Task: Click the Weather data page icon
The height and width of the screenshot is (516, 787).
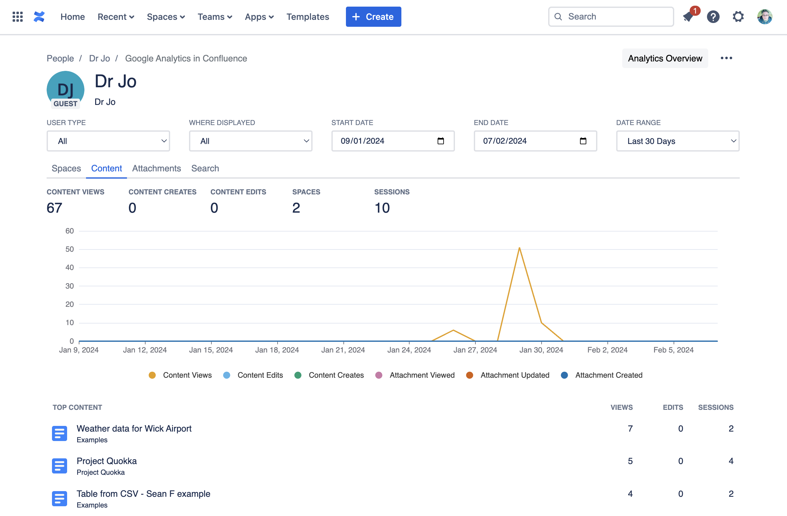Action: (60, 433)
